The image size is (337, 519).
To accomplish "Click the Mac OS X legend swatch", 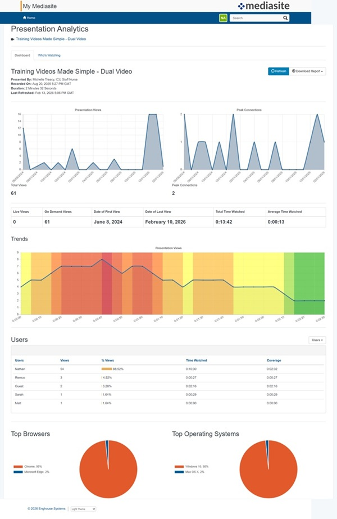I will (177, 471).
